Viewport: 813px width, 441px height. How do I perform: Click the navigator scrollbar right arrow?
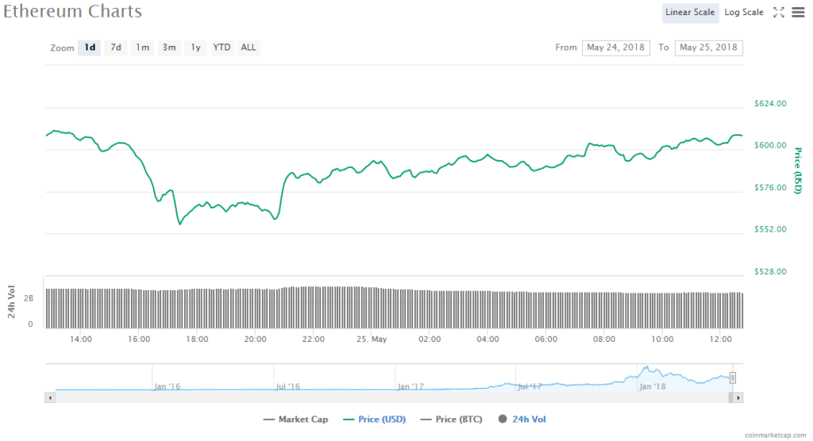pyautogui.click(x=738, y=397)
